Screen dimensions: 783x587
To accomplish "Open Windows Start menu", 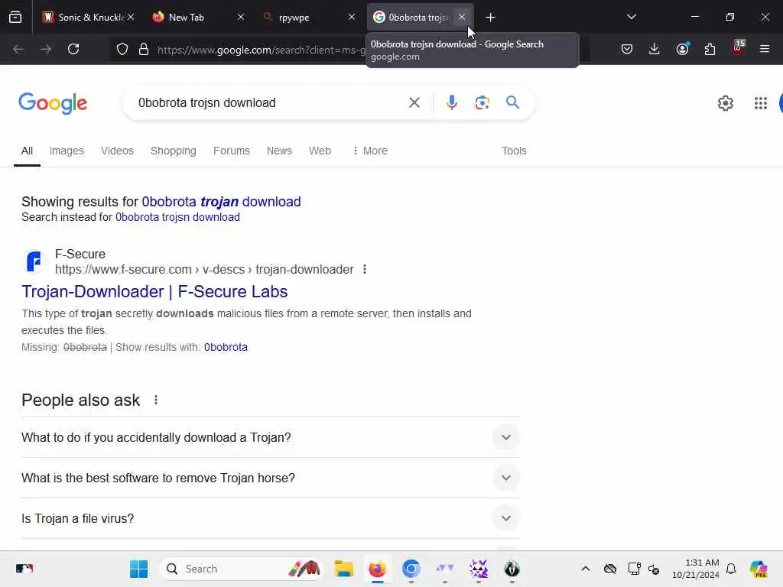I will click(138, 569).
